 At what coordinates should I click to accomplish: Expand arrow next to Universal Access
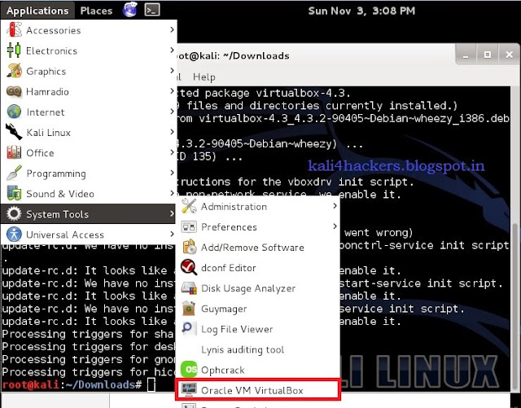[172, 234]
